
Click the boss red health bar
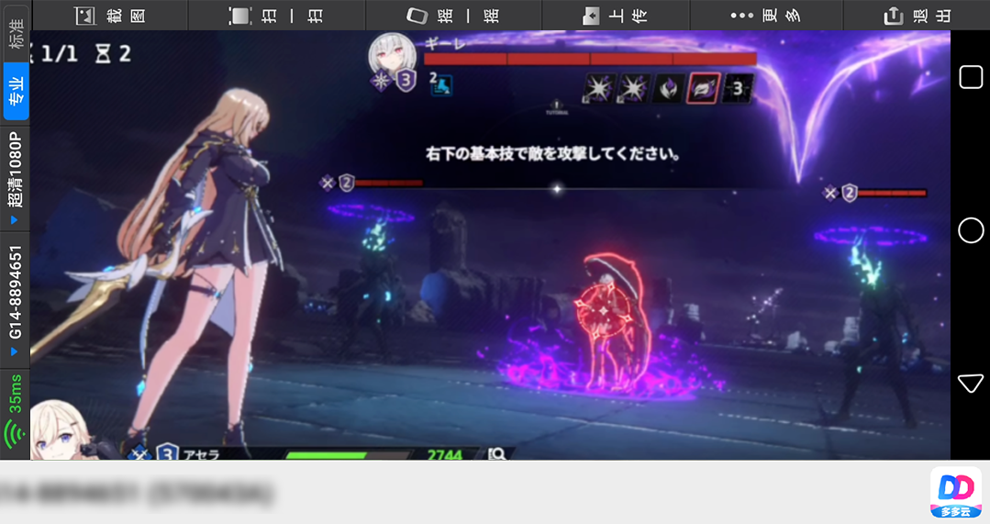[590, 59]
